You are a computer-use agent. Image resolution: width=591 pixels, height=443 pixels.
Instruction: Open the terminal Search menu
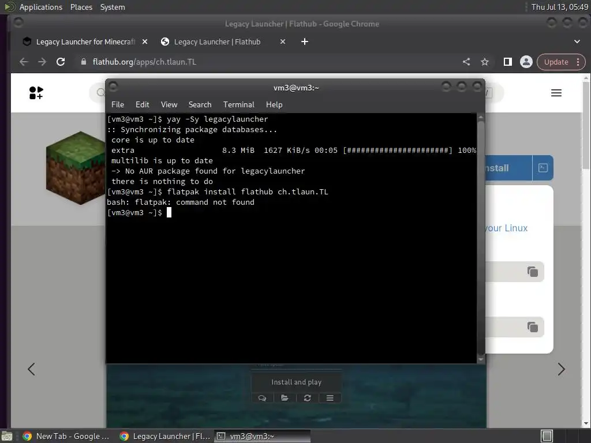point(200,105)
